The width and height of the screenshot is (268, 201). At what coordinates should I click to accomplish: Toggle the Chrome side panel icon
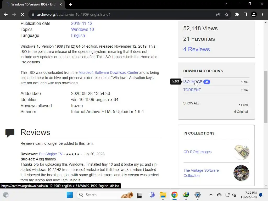(x=245, y=15)
